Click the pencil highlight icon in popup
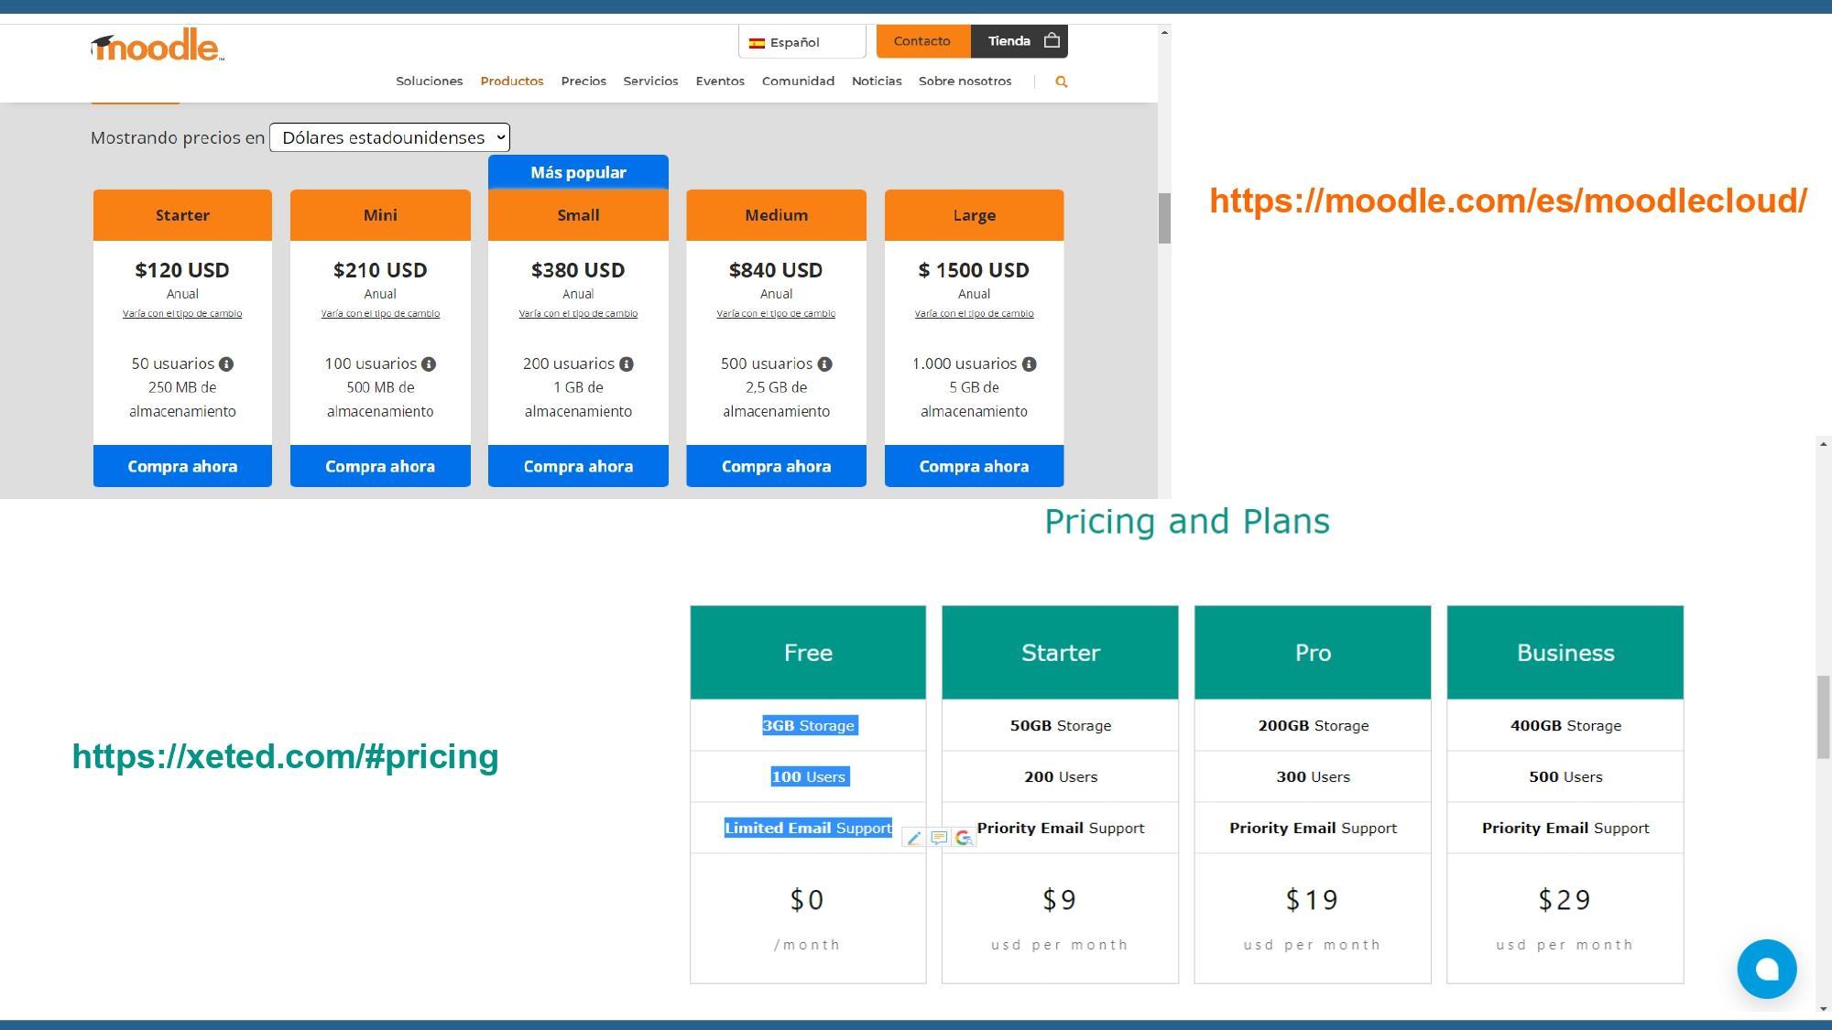Screen dimensions: 1832x1030 point(913,838)
